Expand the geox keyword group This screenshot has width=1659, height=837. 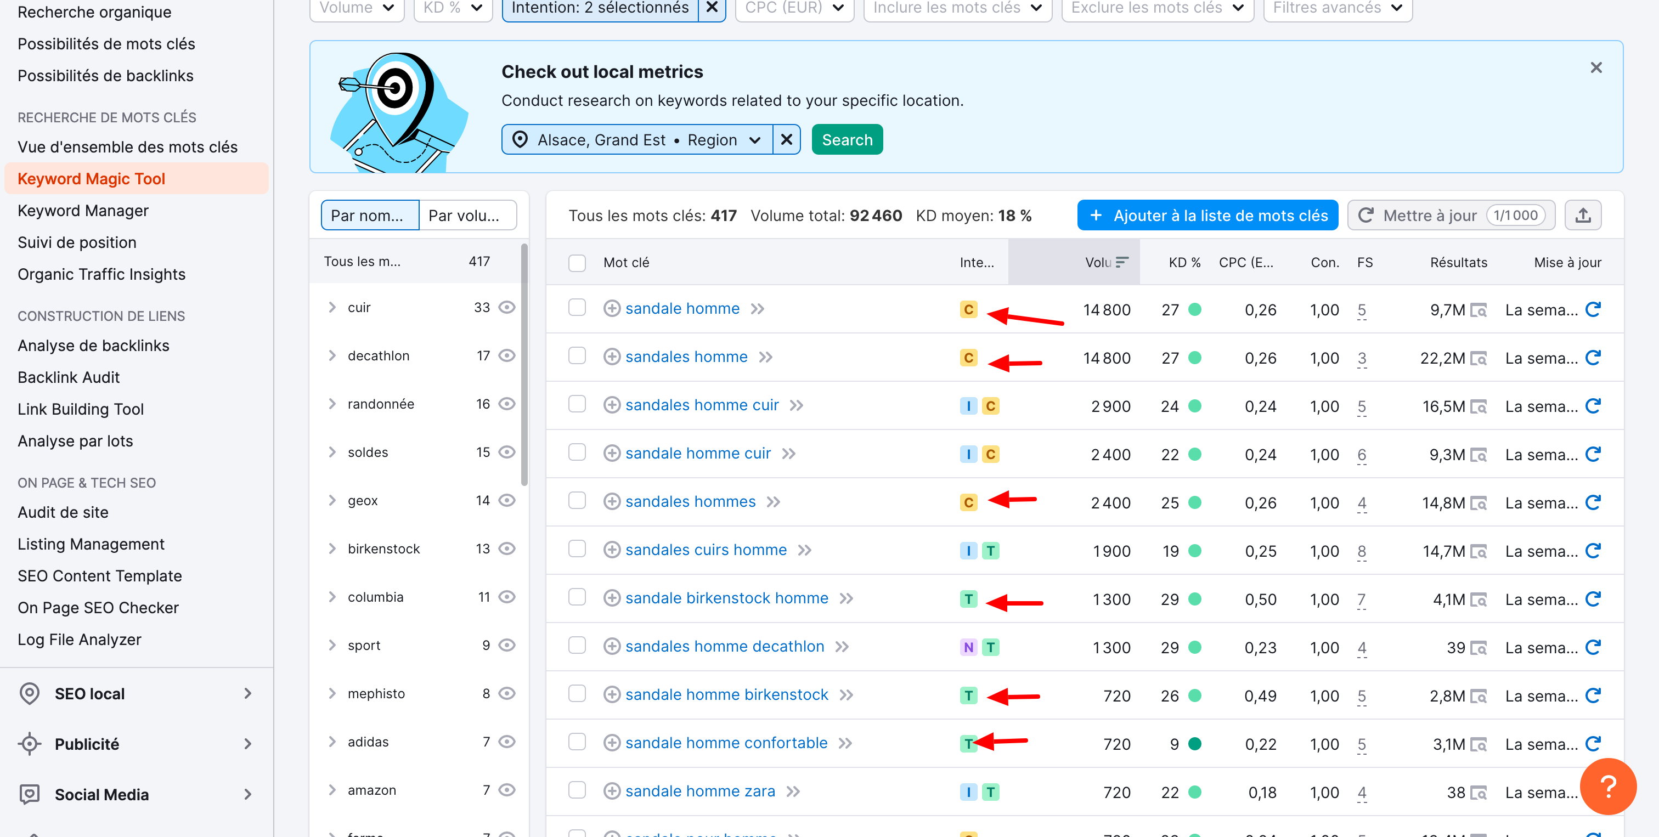pyautogui.click(x=332, y=500)
